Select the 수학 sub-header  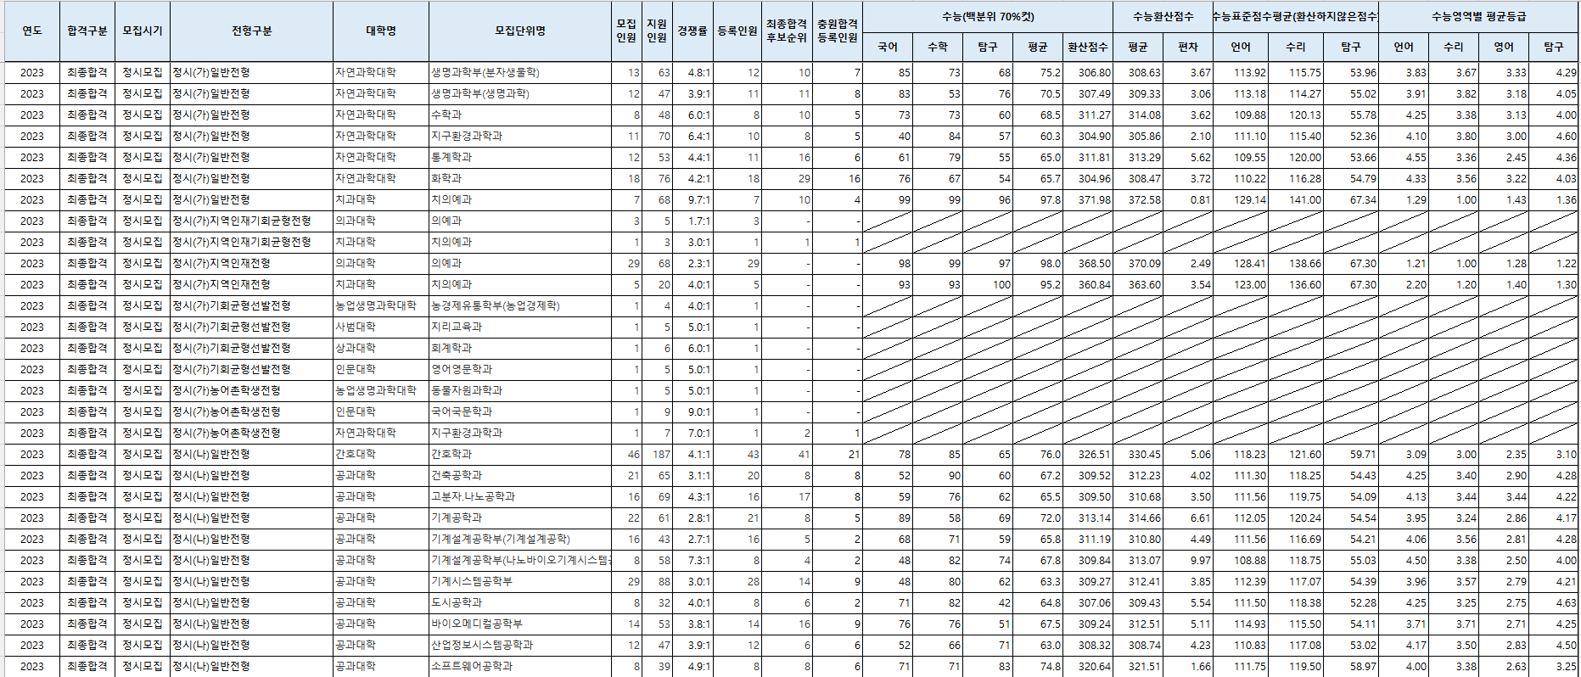coord(938,48)
